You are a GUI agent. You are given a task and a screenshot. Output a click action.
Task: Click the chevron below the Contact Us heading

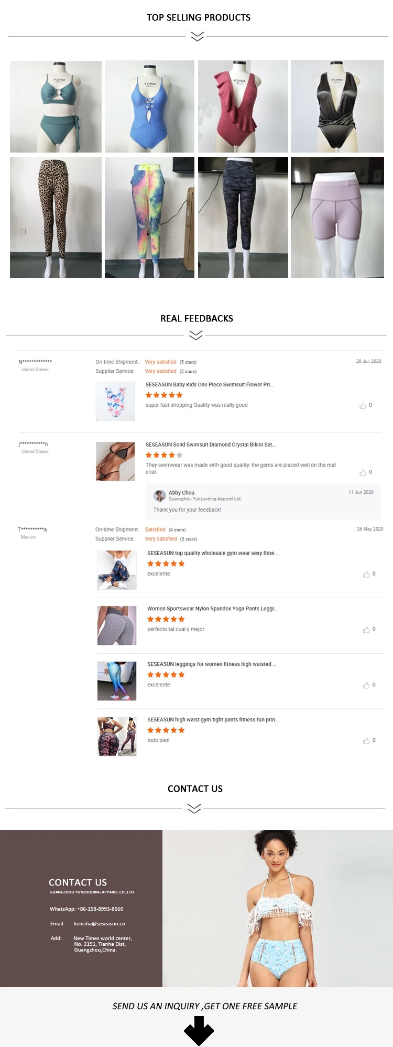click(194, 809)
